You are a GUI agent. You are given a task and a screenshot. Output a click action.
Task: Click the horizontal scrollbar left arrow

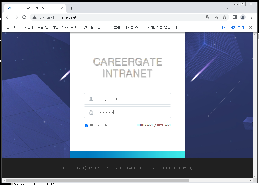click(4, 180)
